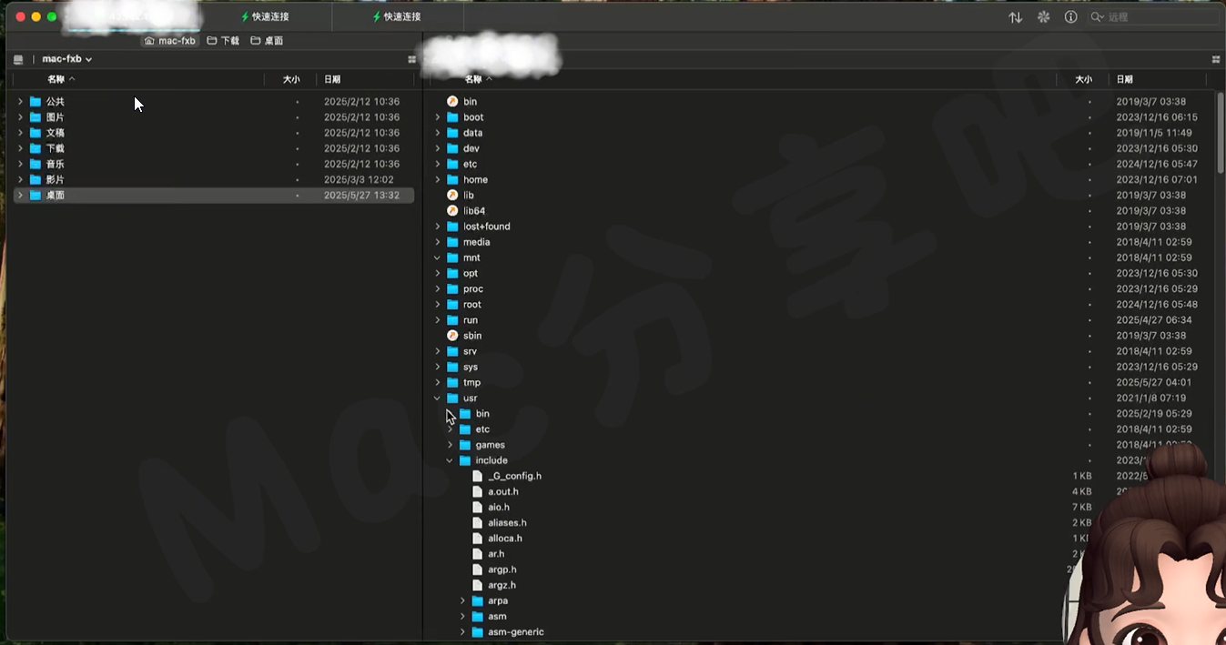The width and height of the screenshot is (1226, 645).
Task: Click the run folder icon
Action: point(452,320)
